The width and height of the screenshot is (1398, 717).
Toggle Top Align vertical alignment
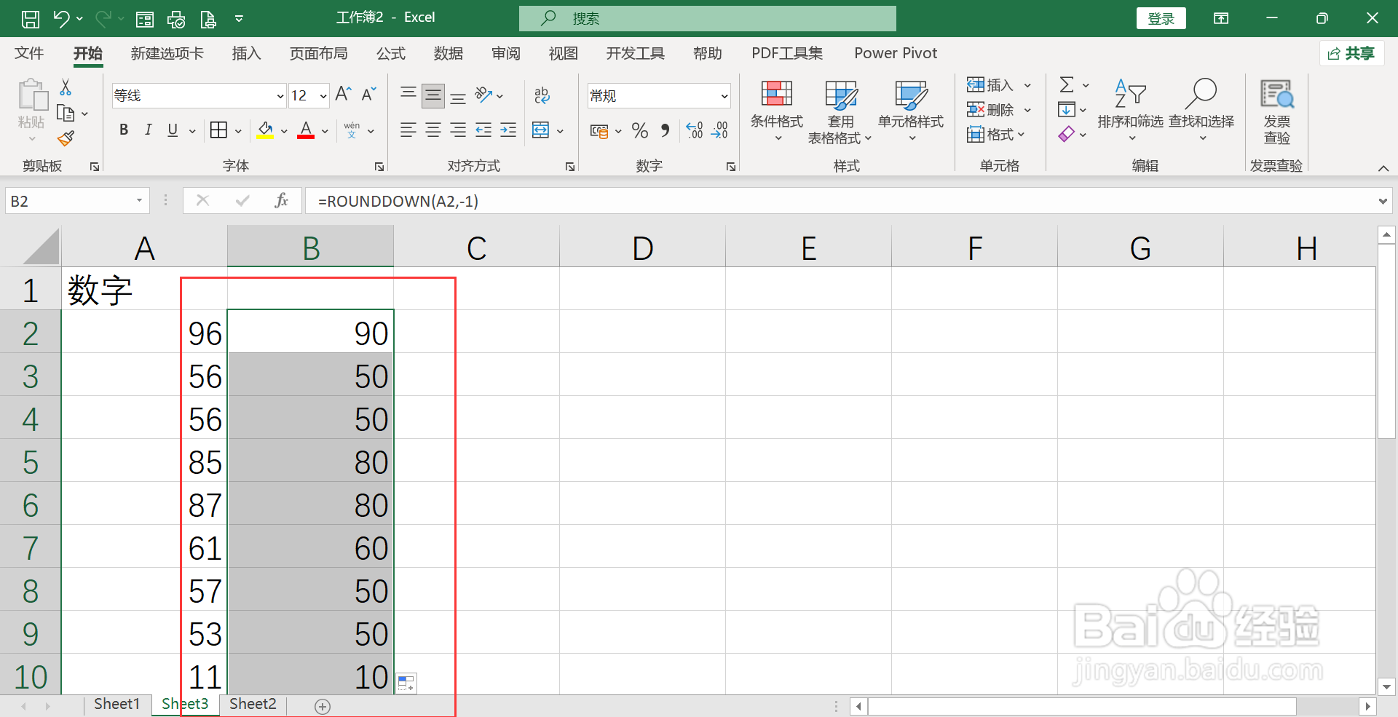coord(408,94)
